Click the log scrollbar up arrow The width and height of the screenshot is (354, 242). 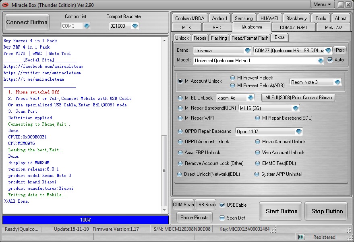(x=164, y=41)
